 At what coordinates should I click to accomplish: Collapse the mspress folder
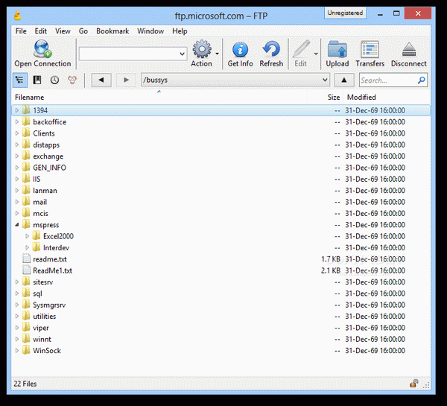pyautogui.click(x=17, y=225)
